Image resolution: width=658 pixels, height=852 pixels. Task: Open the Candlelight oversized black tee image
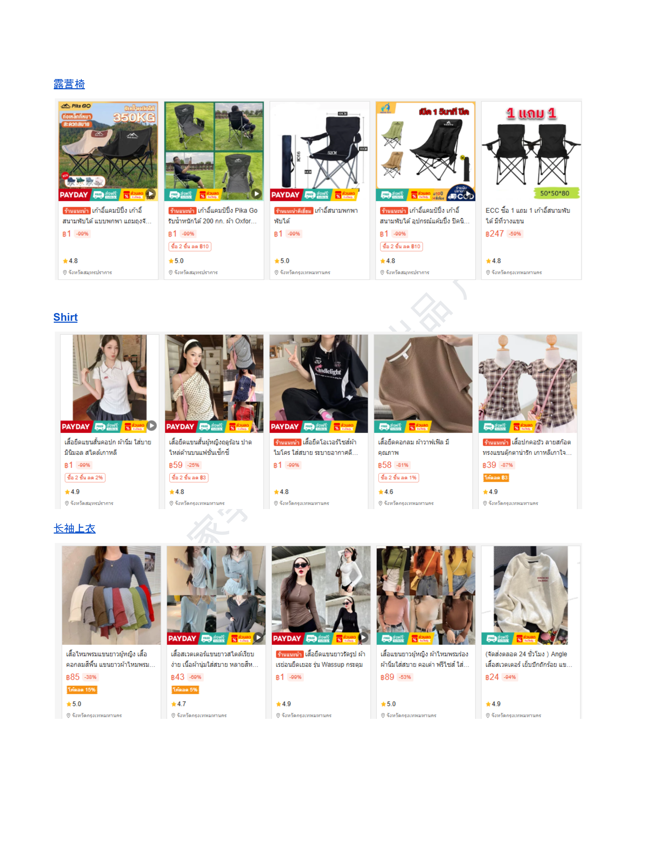pos(319,384)
